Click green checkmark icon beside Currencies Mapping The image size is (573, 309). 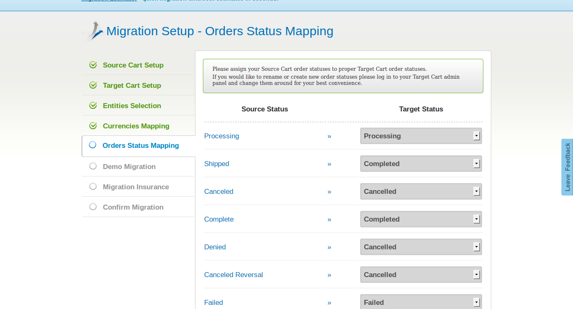[x=93, y=126]
